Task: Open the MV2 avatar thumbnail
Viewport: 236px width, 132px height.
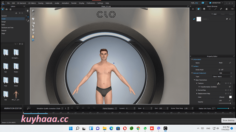Action: (16, 94)
